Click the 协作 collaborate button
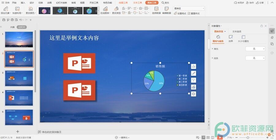 pyautogui.click(x=250, y=3)
